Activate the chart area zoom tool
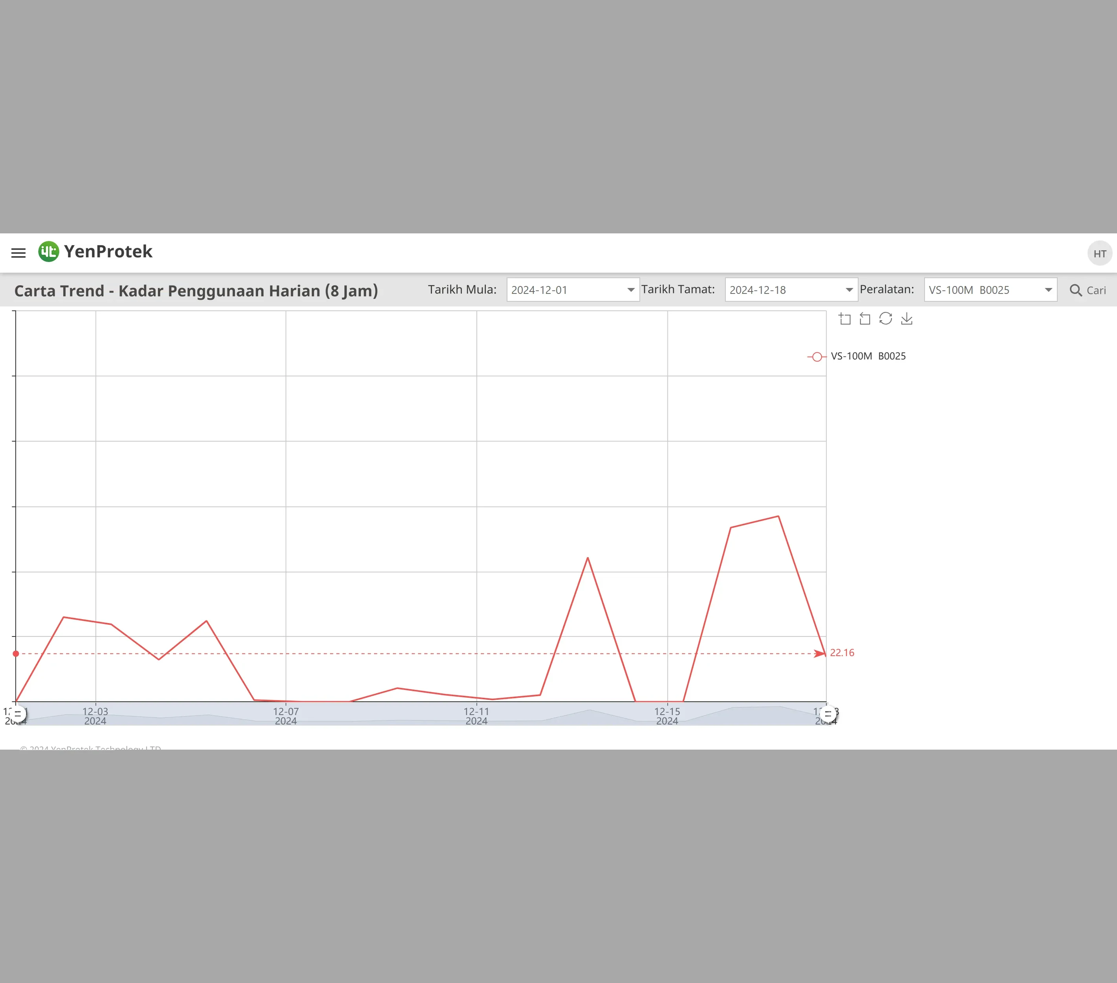The height and width of the screenshot is (983, 1117). (x=845, y=319)
